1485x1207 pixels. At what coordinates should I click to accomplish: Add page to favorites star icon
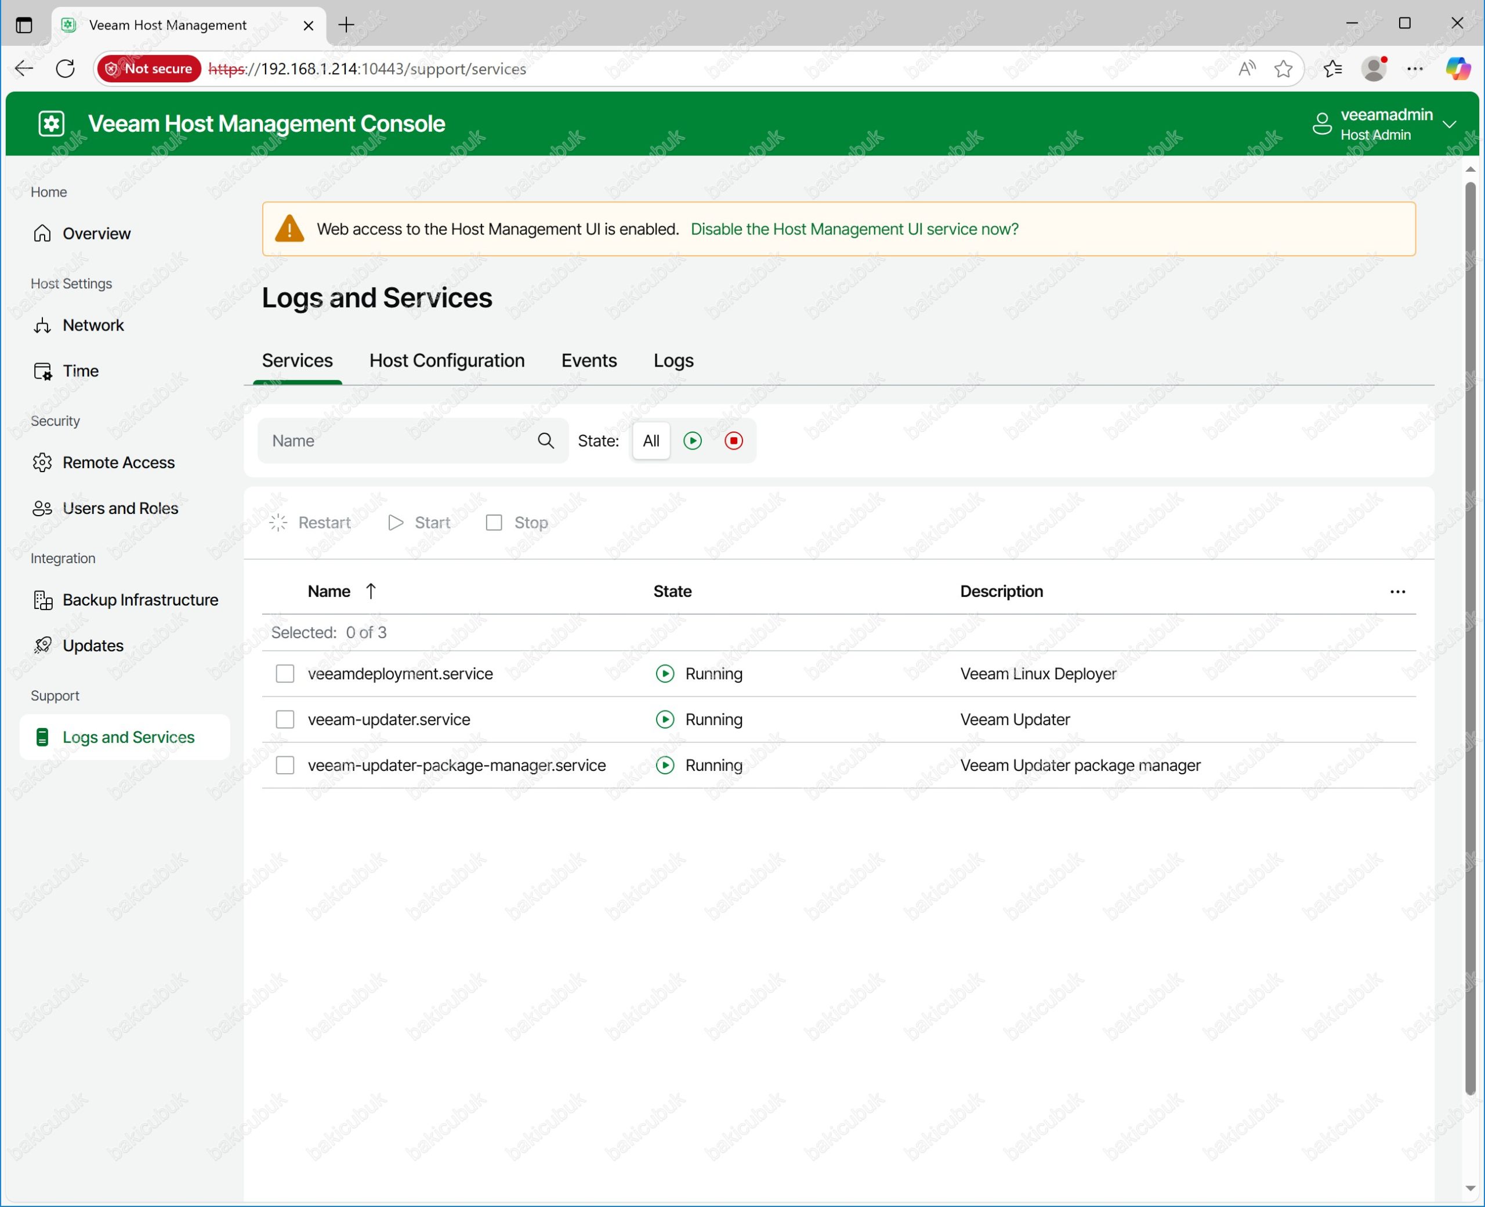coord(1283,68)
